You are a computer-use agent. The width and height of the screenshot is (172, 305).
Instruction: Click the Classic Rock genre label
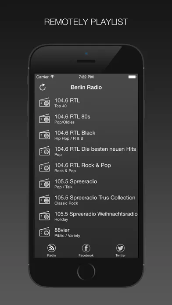click(x=66, y=203)
